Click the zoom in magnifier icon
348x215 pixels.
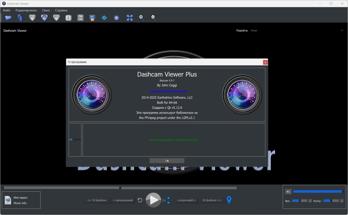[141, 18]
